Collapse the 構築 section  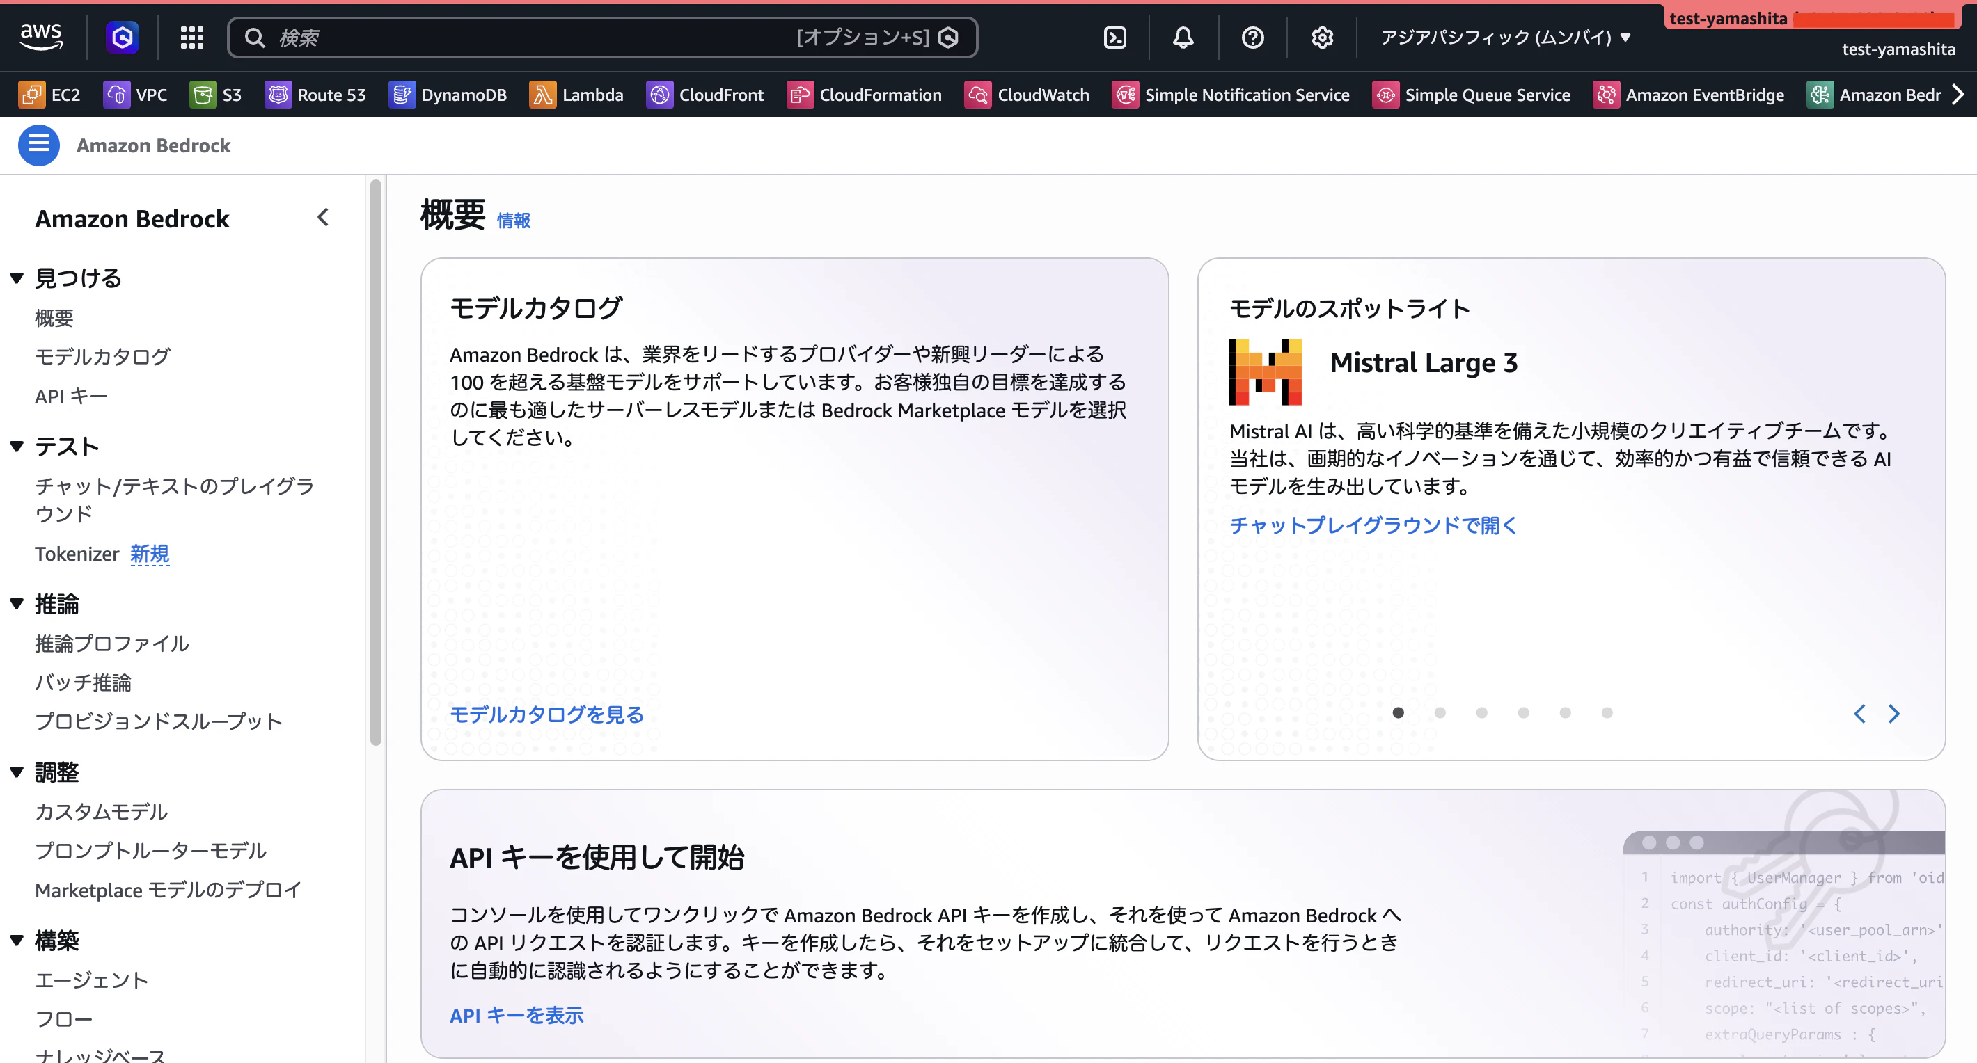click(17, 941)
